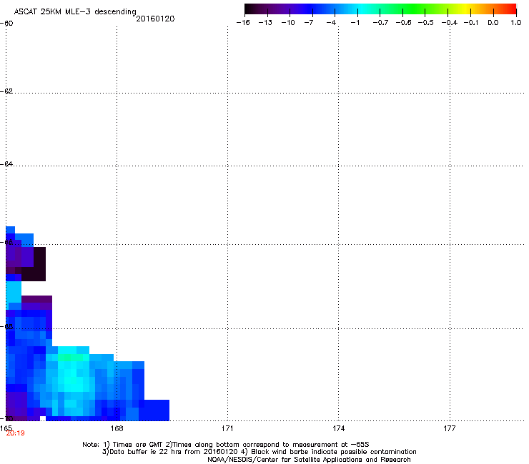This screenshot has height=464, width=529.
Task: Click the color bar label "-0.1"
Action: 471,23
